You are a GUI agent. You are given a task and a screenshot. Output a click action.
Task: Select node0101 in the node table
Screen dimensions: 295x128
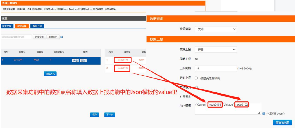click(x=123, y=60)
